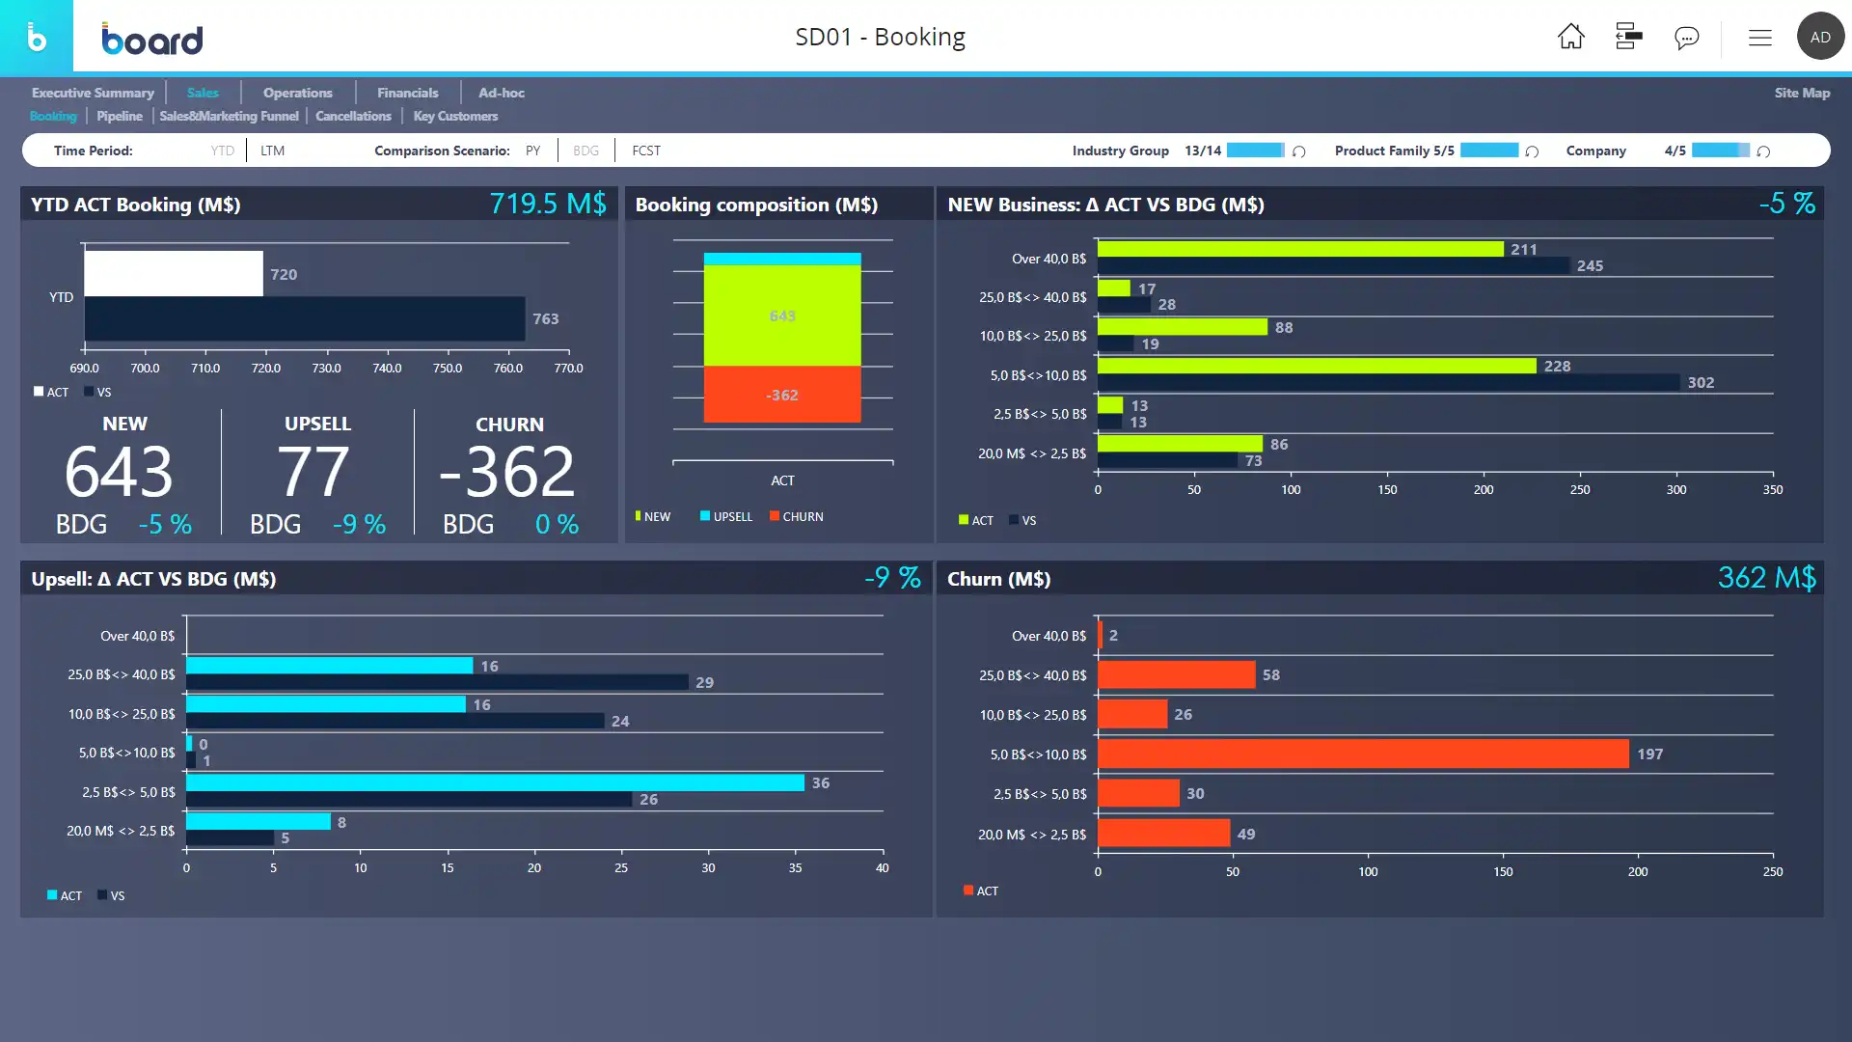1852x1042 pixels.
Task: Click Product Family progress bar
Action: pos(1489,151)
